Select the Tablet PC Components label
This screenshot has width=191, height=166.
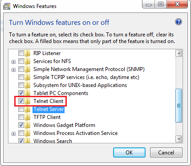pyautogui.click(x=61, y=93)
